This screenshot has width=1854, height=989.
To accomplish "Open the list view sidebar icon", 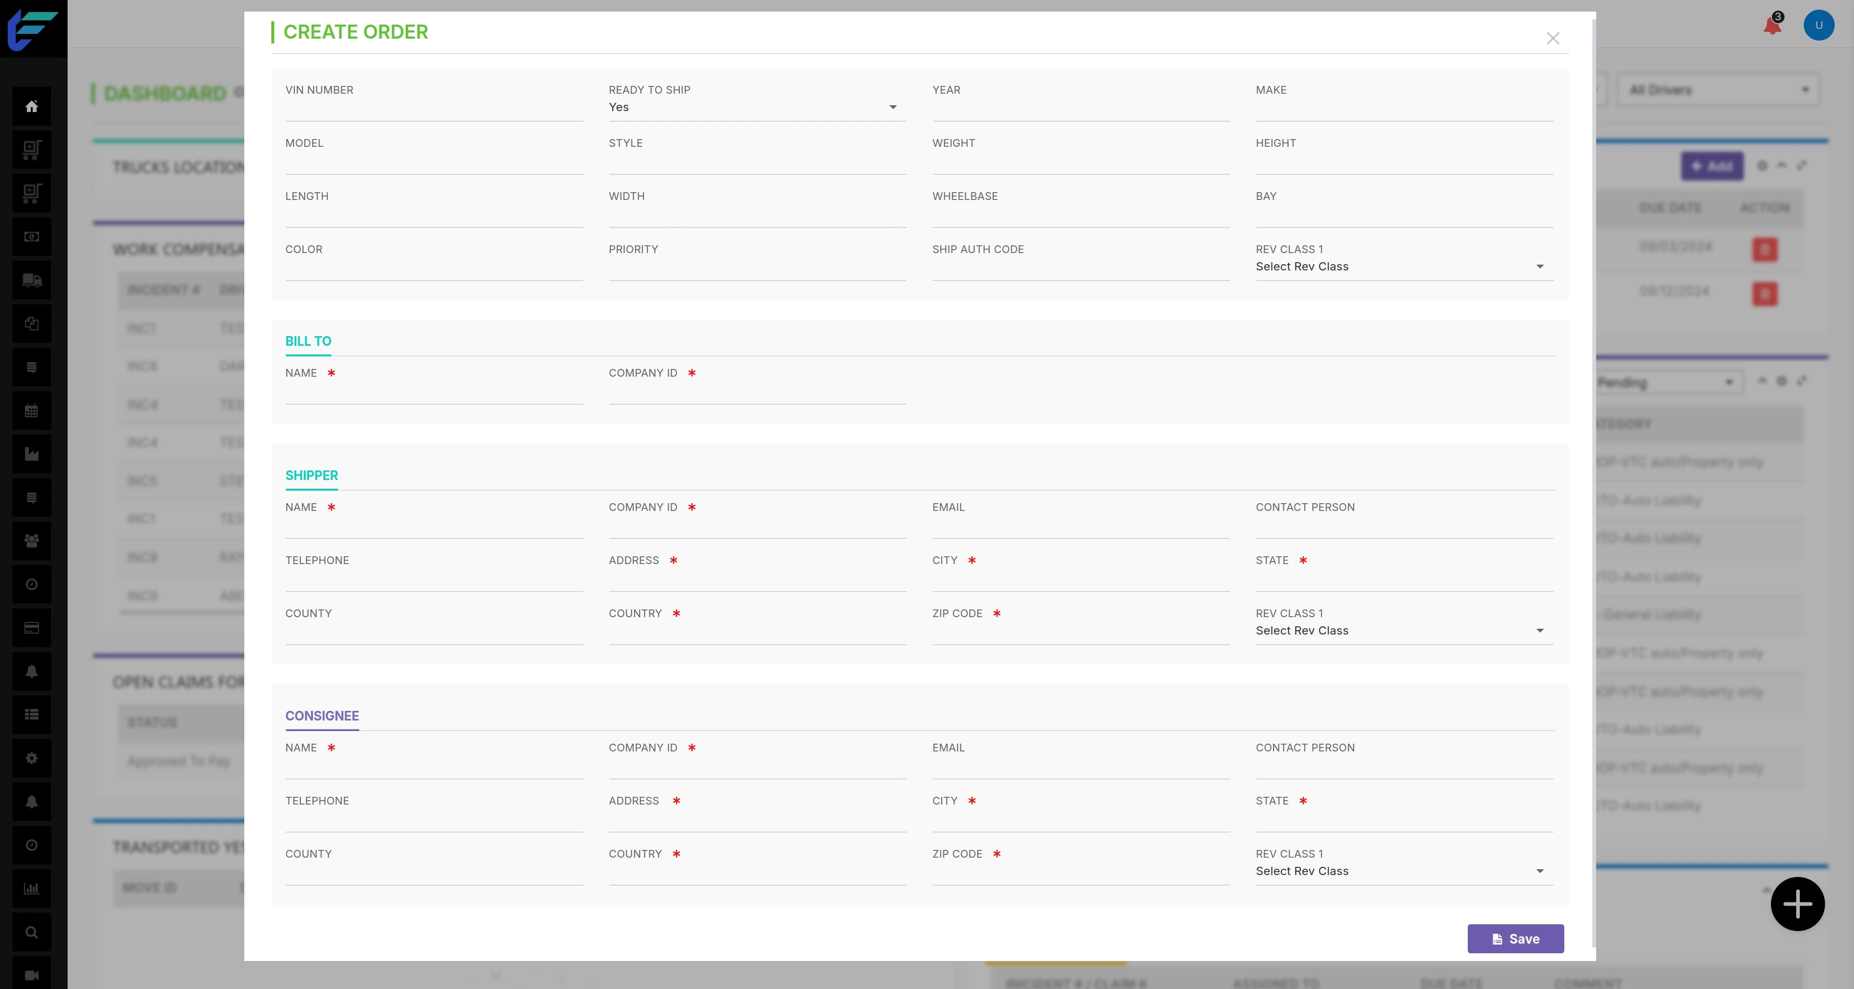I will point(32,715).
